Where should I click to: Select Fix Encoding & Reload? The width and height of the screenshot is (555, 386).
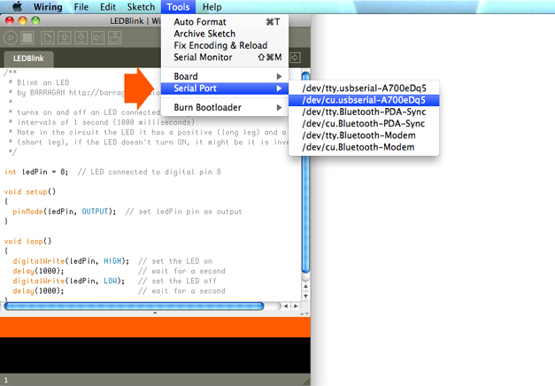click(x=225, y=45)
